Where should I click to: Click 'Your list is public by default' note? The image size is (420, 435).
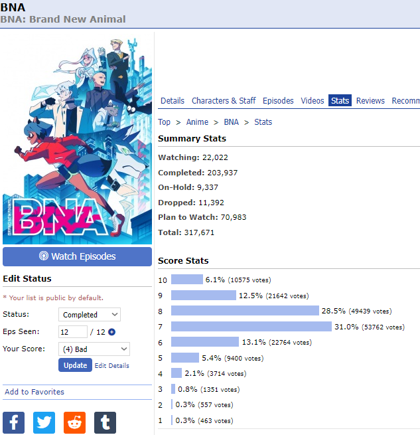[53, 298]
